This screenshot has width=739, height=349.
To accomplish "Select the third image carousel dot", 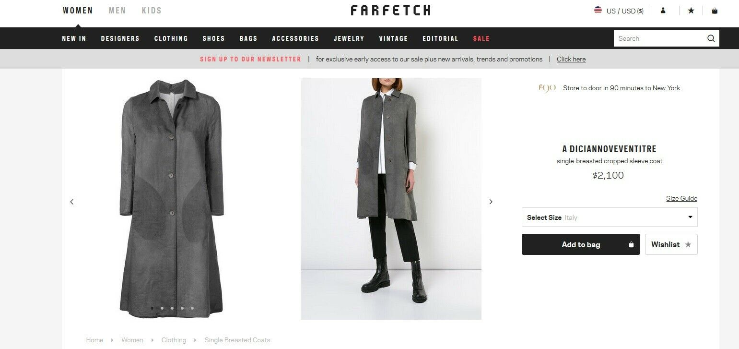I will [x=172, y=308].
